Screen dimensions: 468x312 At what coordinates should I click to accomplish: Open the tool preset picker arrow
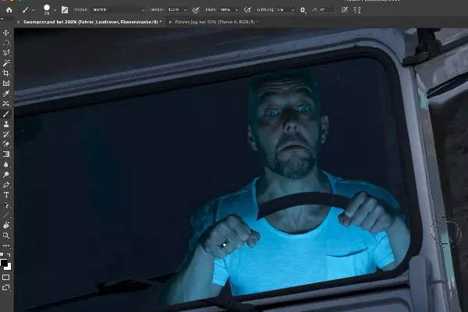(x=34, y=10)
